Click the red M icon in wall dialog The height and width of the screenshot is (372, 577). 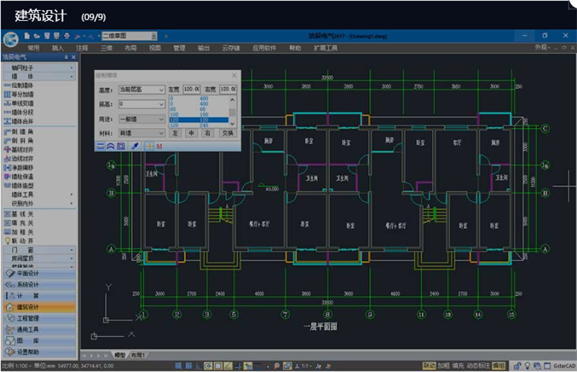(x=159, y=146)
